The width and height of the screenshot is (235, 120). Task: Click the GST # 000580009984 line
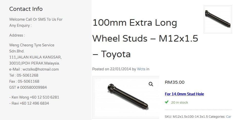point(28,87)
